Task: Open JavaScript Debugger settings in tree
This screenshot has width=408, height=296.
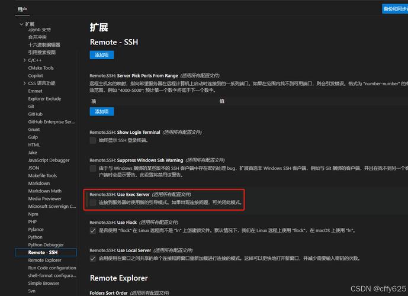Action: [49, 160]
